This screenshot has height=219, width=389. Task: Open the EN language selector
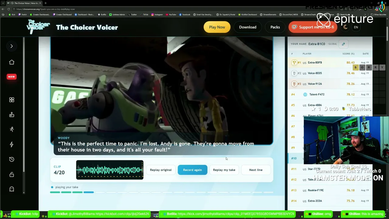(356, 27)
